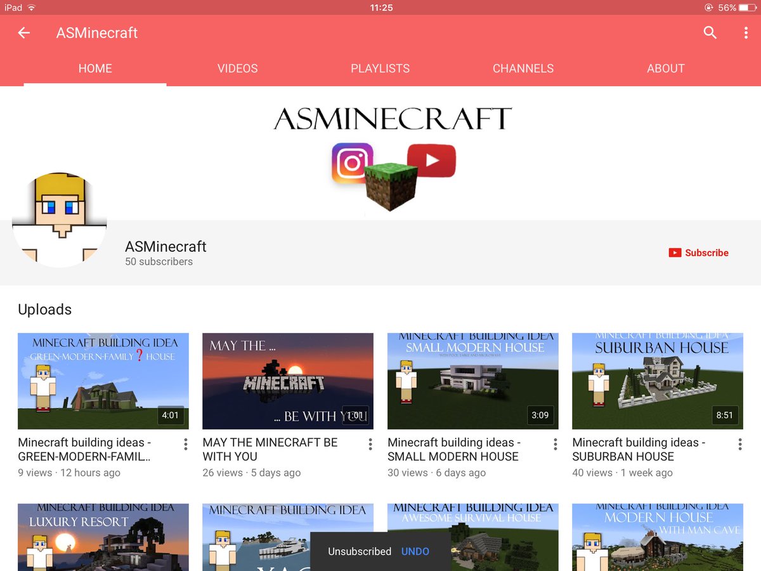761x571 pixels.
Task: Play the SMALL MODERN HOUSE video thumbnail
Action: pos(473,381)
